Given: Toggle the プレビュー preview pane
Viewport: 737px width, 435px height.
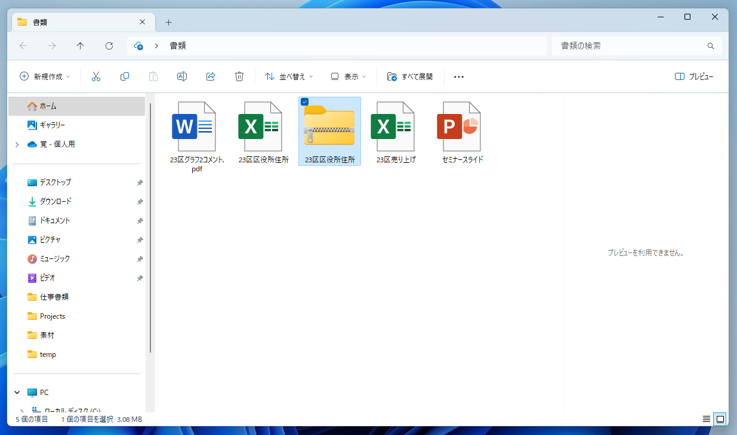Looking at the screenshot, I should [694, 76].
